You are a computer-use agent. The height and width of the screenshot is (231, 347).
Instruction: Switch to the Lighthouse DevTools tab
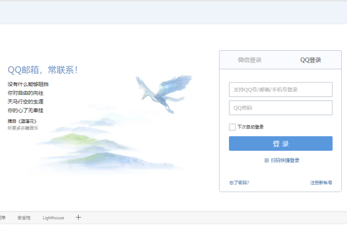click(x=53, y=218)
